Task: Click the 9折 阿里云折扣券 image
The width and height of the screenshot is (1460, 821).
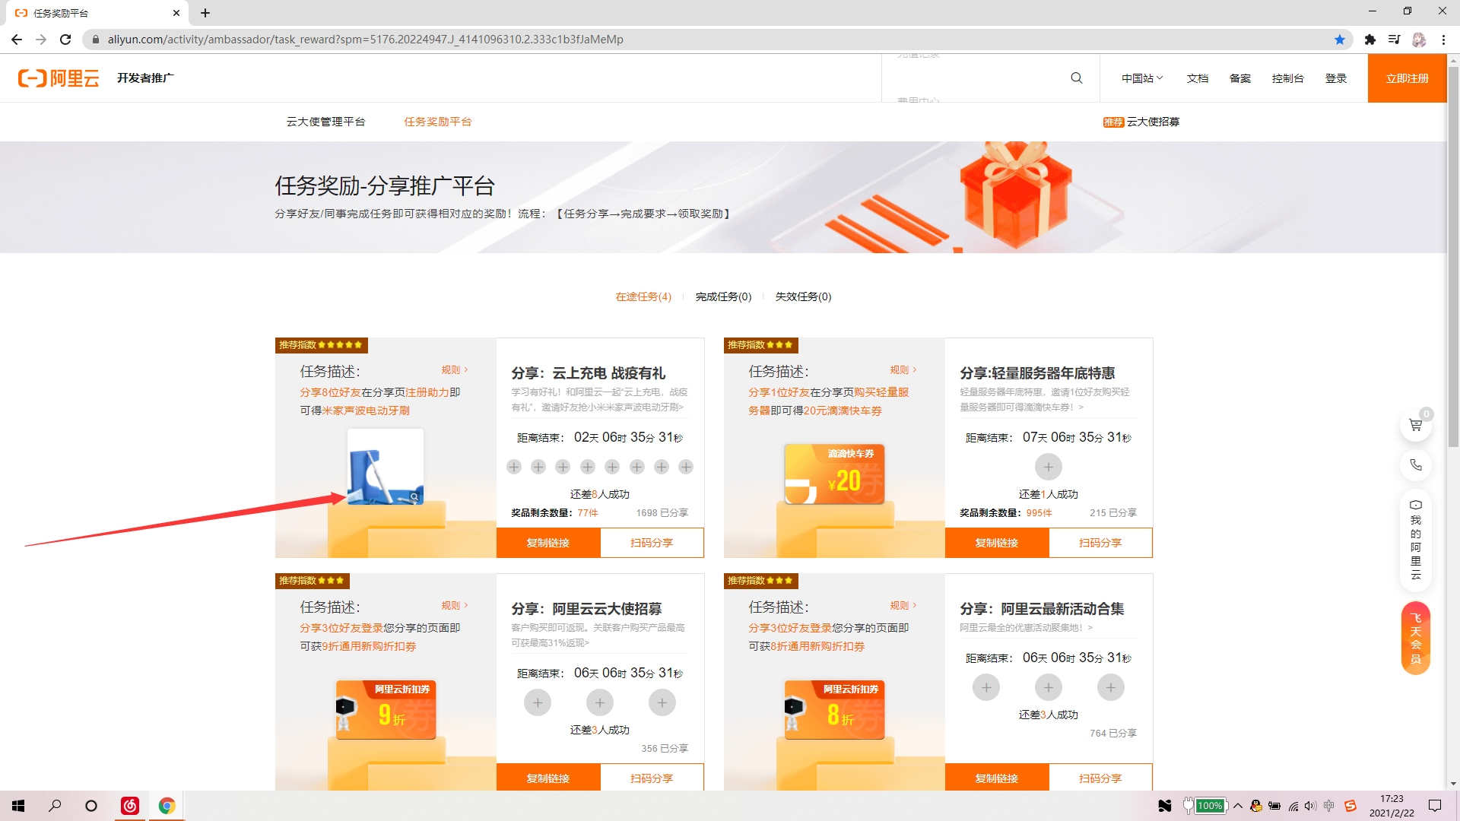Action: point(386,710)
